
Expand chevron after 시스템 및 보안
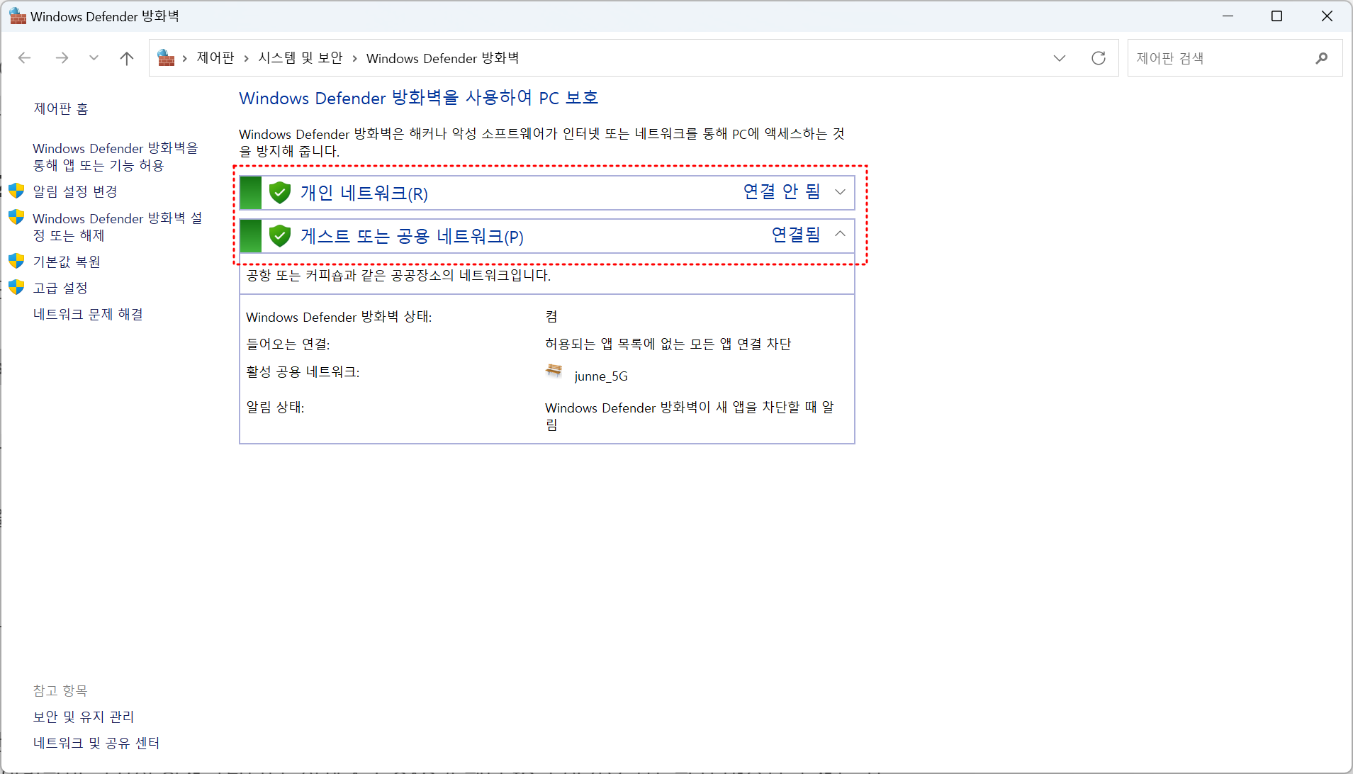click(x=354, y=58)
